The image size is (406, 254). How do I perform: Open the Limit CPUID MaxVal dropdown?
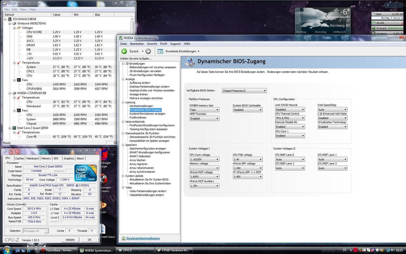tap(290, 110)
